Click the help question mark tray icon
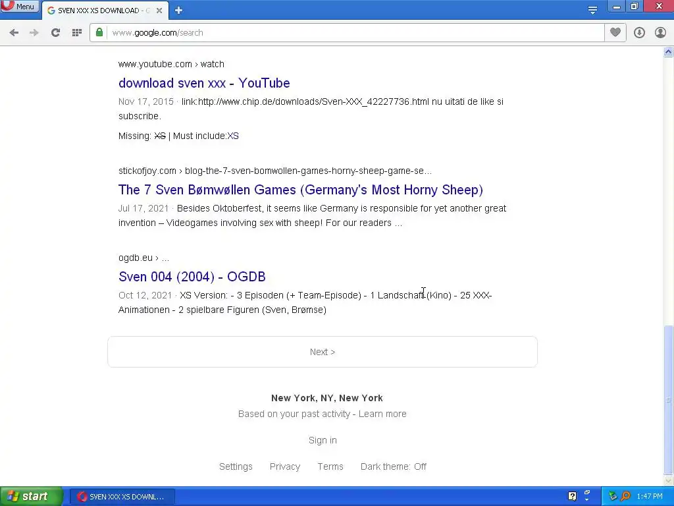Image resolution: width=674 pixels, height=506 pixels. (572, 497)
